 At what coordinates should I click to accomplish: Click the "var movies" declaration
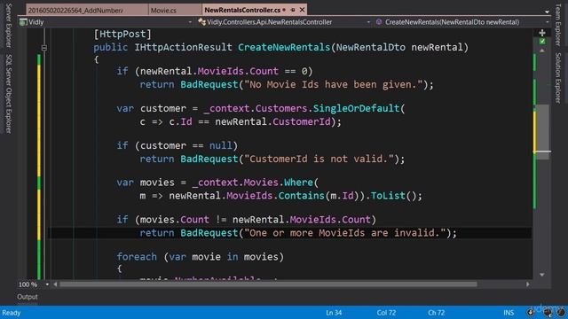click(x=146, y=183)
